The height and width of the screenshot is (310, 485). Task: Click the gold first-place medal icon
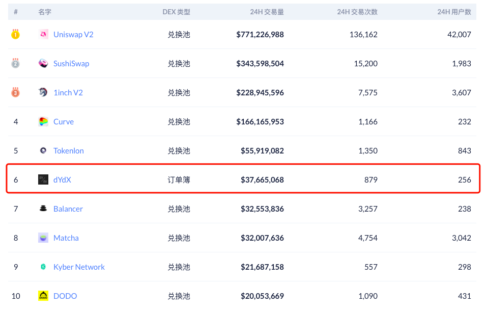16,35
